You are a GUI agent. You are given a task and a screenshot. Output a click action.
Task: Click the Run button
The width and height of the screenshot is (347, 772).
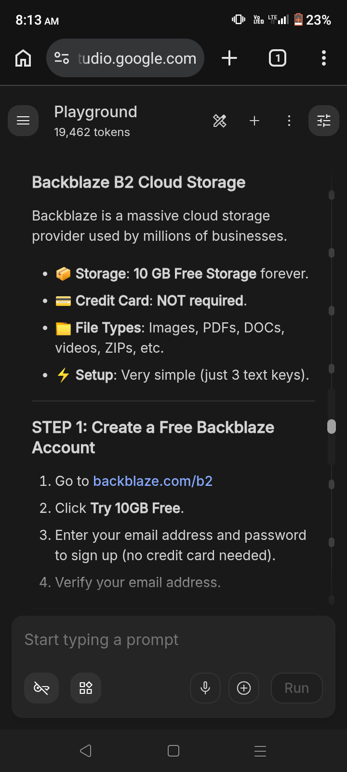coord(297,688)
